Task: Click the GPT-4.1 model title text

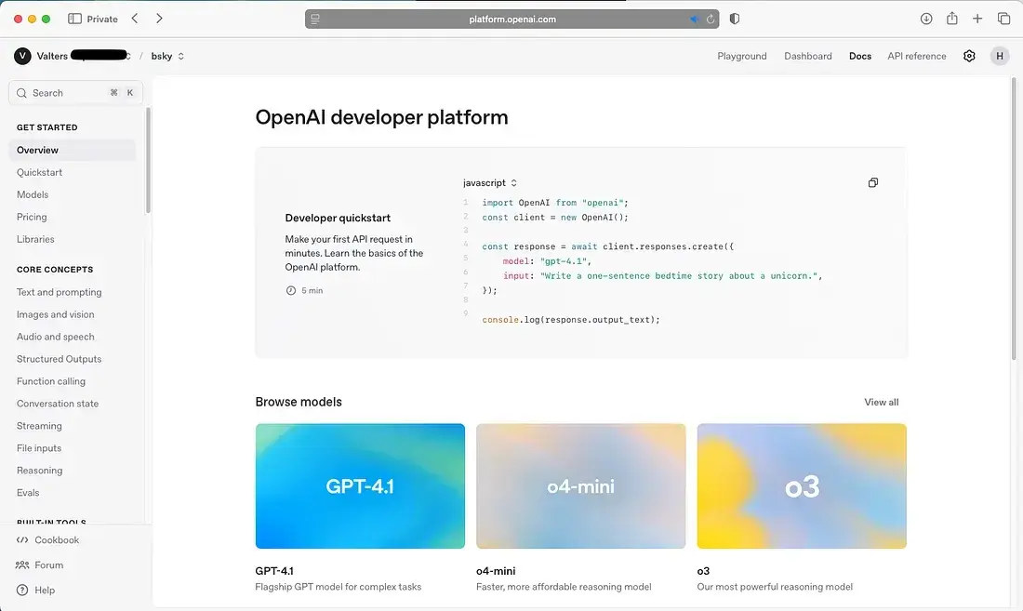Action: pos(274,571)
